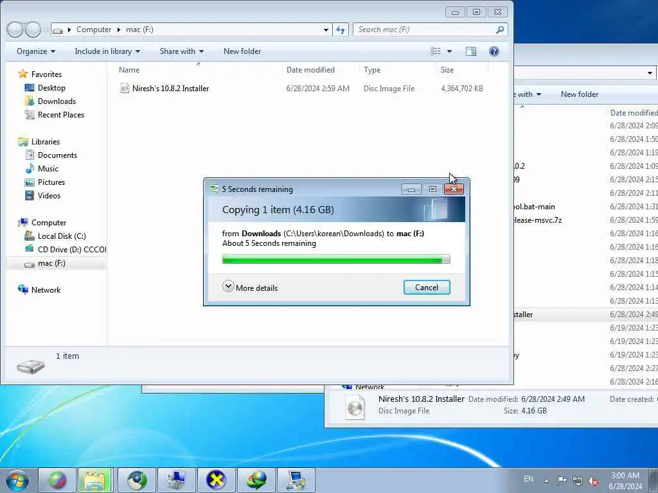This screenshot has width=658, height=493.
Task: Click the 4,364,702 KB size cell
Action: coord(461,89)
